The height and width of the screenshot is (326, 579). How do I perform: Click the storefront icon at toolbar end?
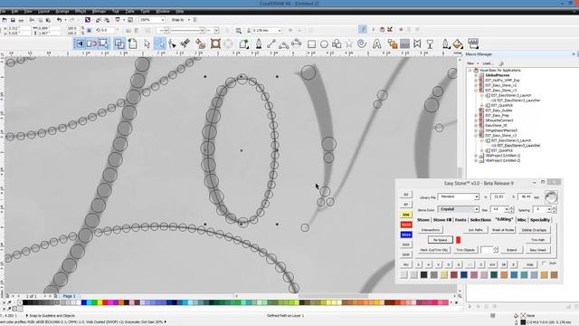click(473, 43)
